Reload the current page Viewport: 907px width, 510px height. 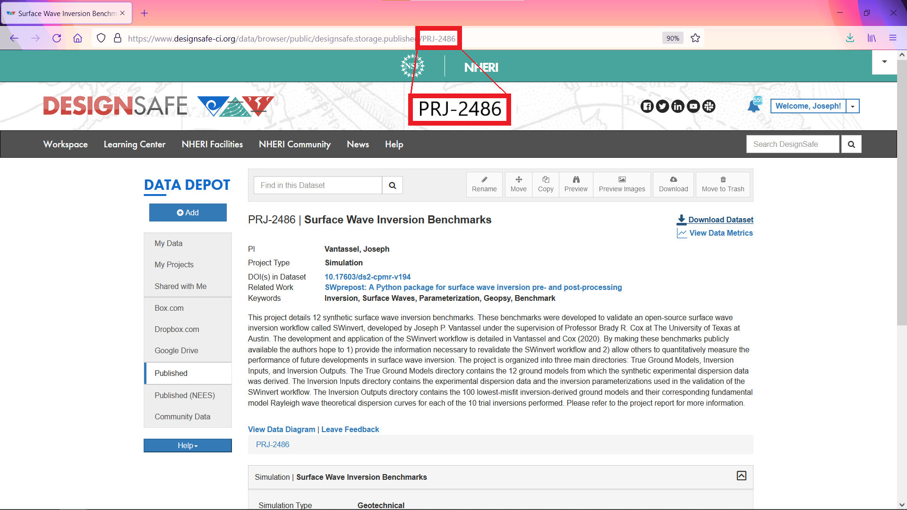[x=57, y=38]
